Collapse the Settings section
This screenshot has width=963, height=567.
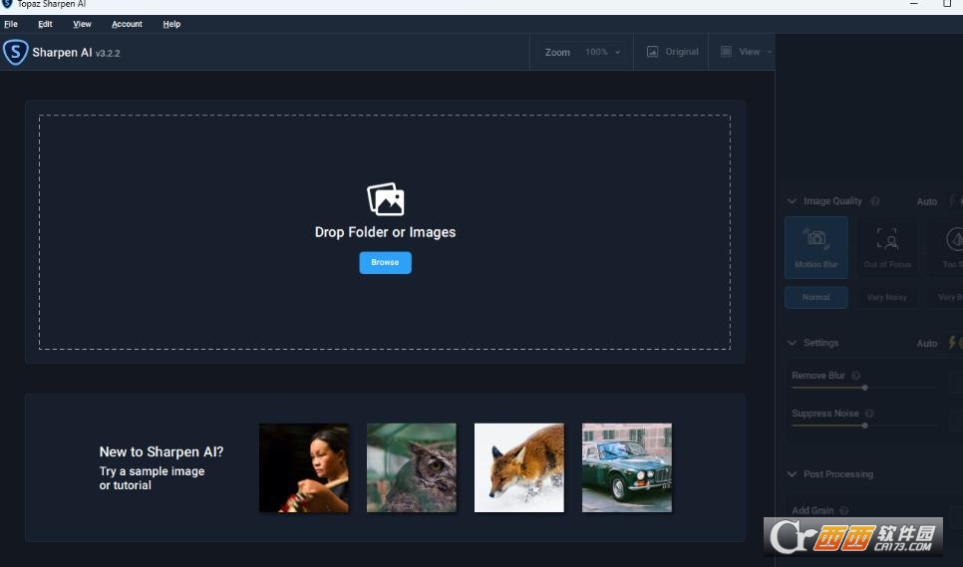(792, 343)
